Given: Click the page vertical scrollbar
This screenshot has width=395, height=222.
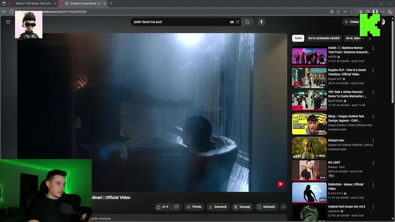Looking at the screenshot, I should 393,62.
